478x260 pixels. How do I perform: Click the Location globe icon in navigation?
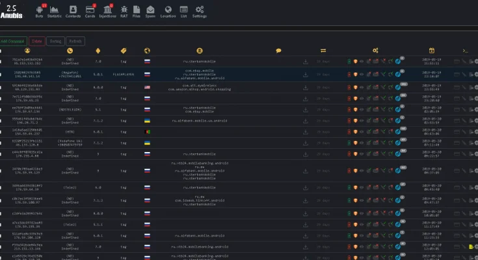tap(168, 10)
